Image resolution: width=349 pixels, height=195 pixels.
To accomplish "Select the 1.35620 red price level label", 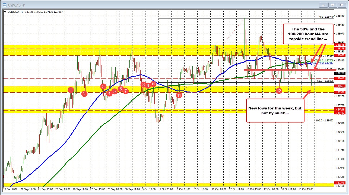I will click(x=340, y=109).
